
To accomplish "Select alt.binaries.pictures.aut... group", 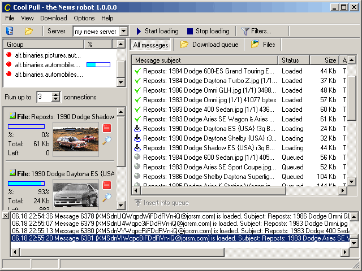I will [48, 55].
